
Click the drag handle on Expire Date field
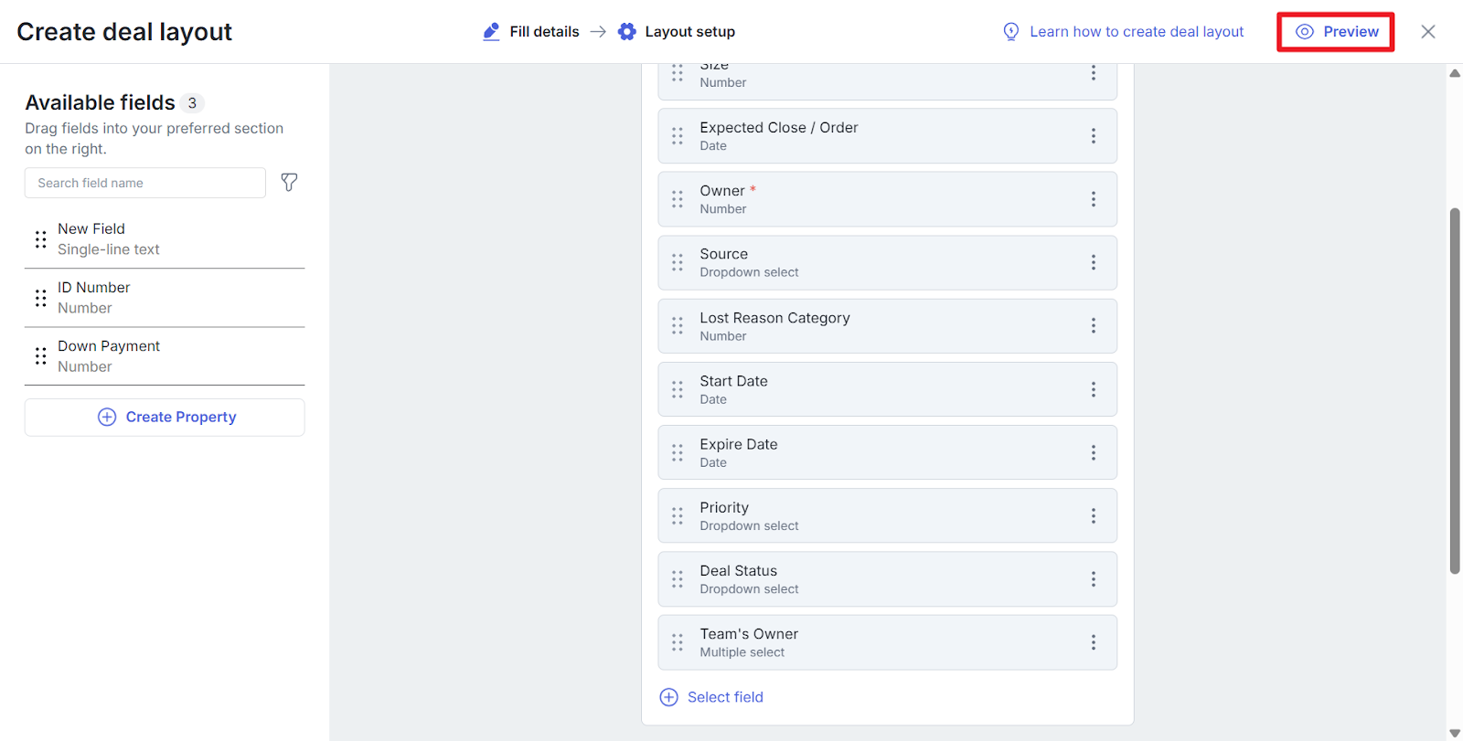pos(678,453)
